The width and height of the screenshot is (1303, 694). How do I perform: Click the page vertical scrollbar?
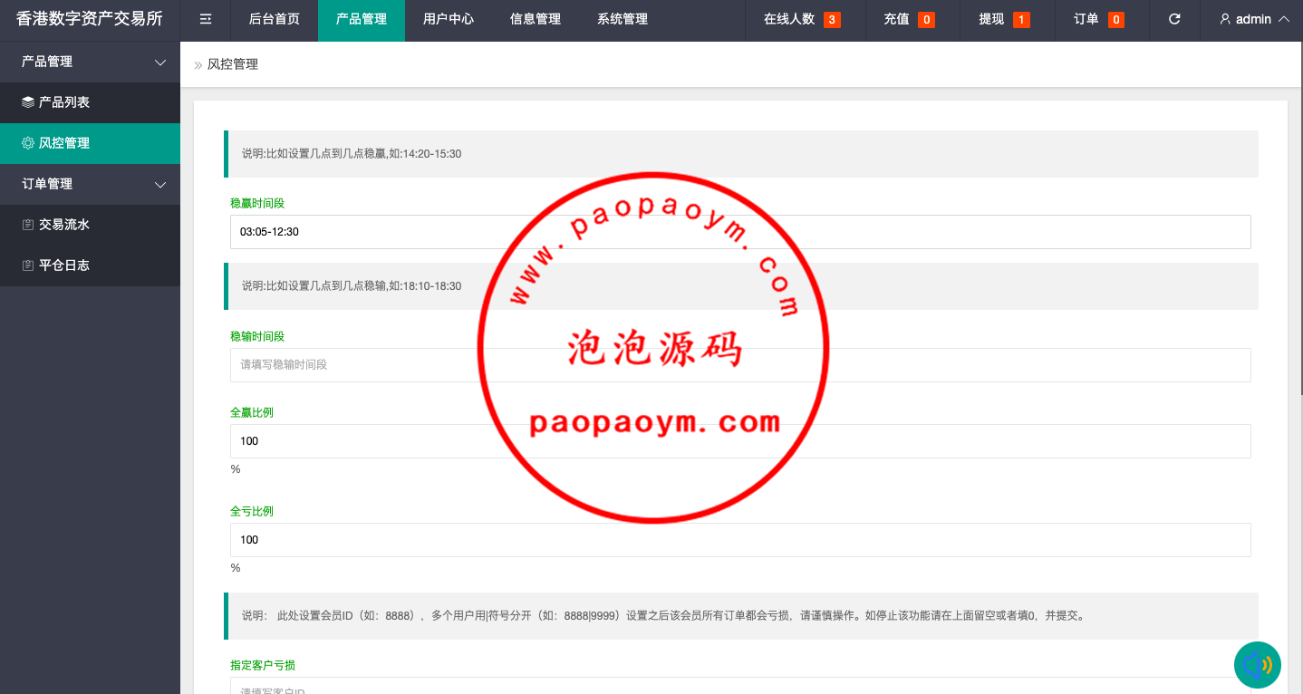[x=1300, y=217]
